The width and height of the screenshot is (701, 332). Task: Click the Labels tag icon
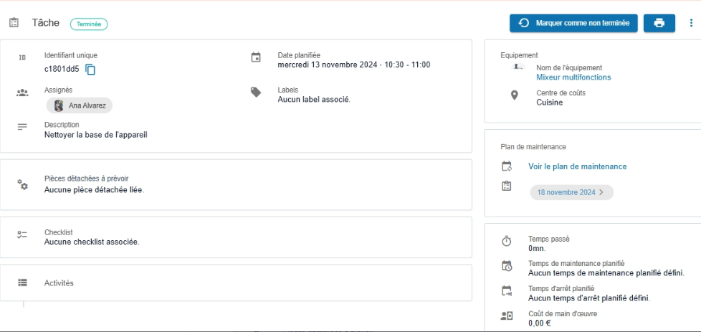point(256,93)
